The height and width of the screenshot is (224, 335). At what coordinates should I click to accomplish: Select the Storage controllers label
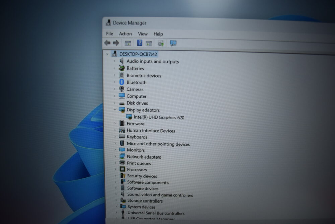coord(145,200)
